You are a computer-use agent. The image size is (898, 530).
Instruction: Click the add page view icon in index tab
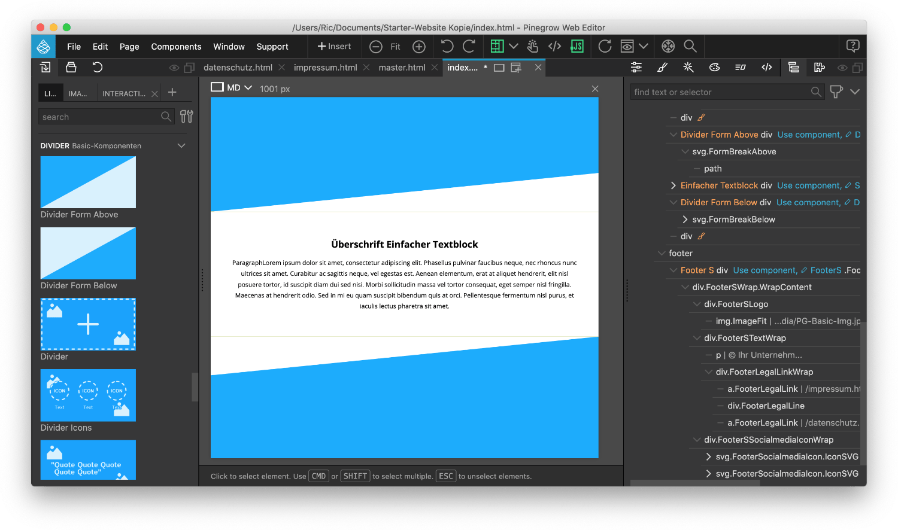tap(516, 68)
